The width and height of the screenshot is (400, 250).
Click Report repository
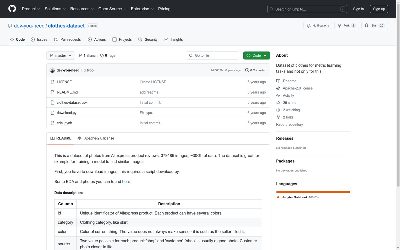289,124
